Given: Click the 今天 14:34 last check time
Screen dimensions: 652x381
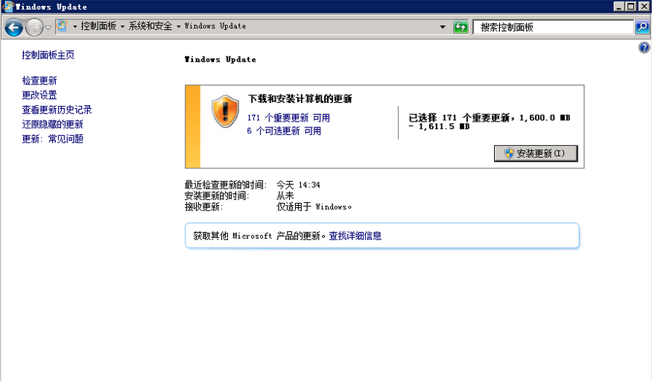Looking at the screenshot, I should pyautogui.click(x=298, y=185).
